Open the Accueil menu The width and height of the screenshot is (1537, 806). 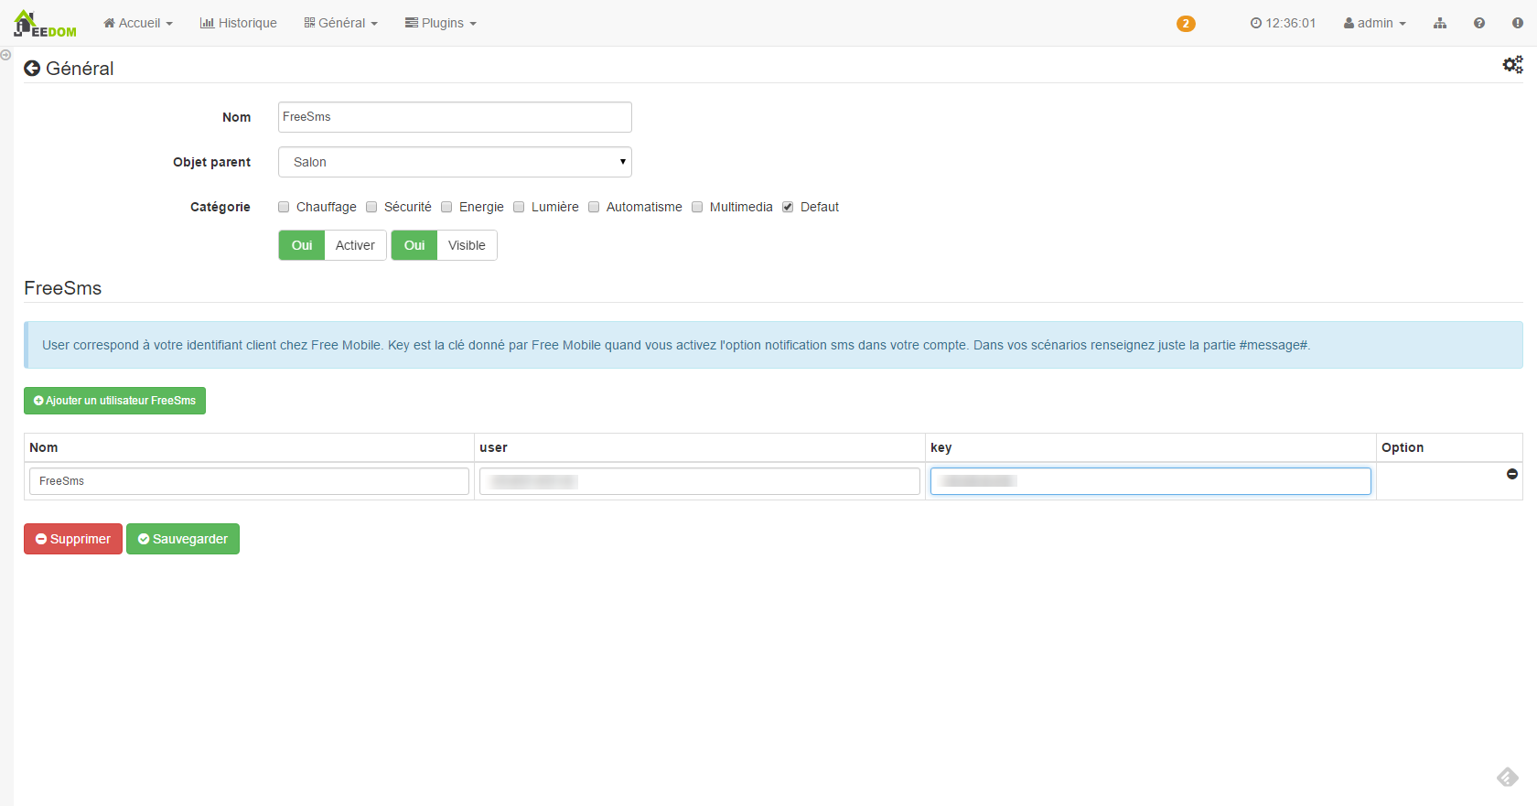pos(138,23)
